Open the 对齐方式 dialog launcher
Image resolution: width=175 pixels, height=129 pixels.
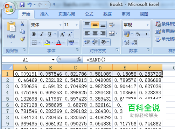pos(117,50)
